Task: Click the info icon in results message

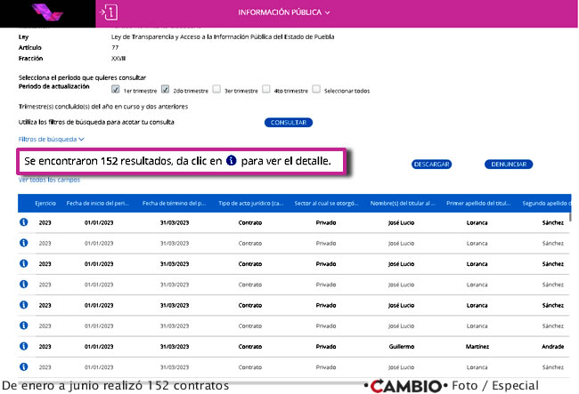Action: pyautogui.click(x=232, y=161)
